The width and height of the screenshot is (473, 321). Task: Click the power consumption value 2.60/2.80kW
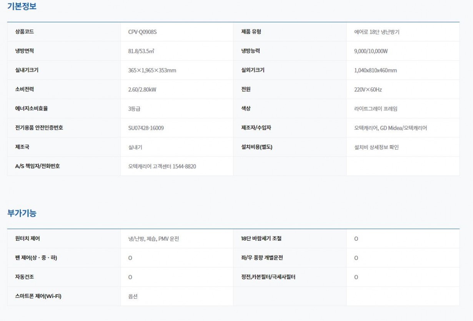[142, 89]
